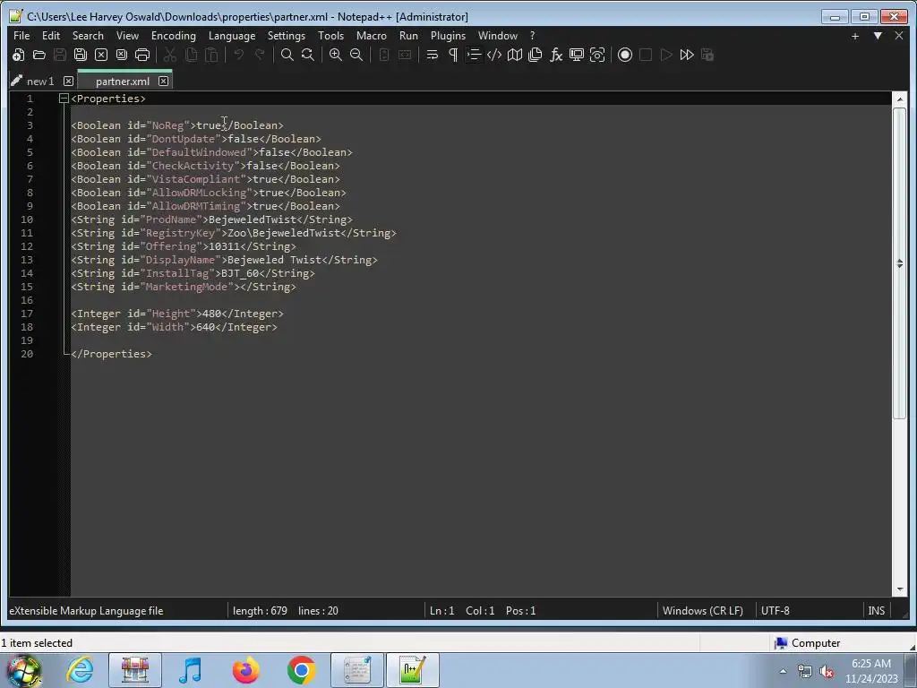The width and height of the screenshot is (917, 688).
Task: Click the Paste clipboard icon
Action: click(211, 55)
